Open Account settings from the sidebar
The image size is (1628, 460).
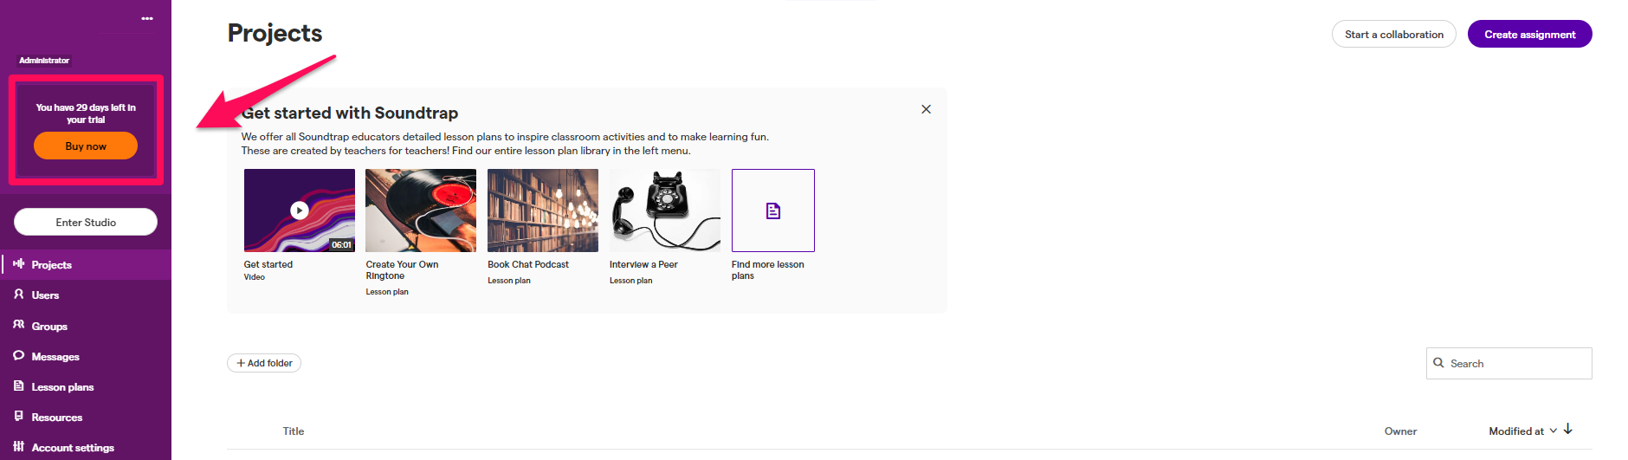click(86, 447)
